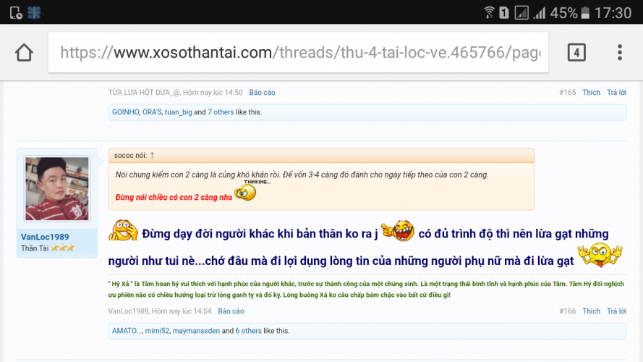This screenshot has width=643, height=362.
Task: Click Thích on post #165
Action: (x=591, y=93)
